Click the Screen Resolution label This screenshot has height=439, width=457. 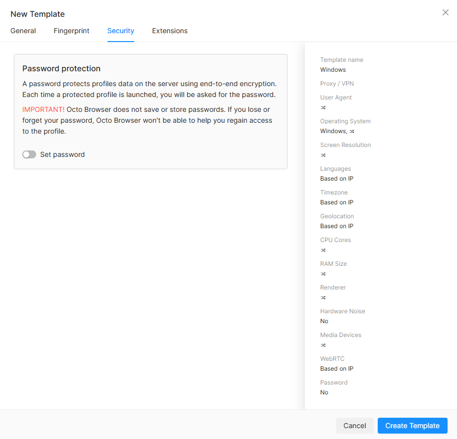coord(345,145)
